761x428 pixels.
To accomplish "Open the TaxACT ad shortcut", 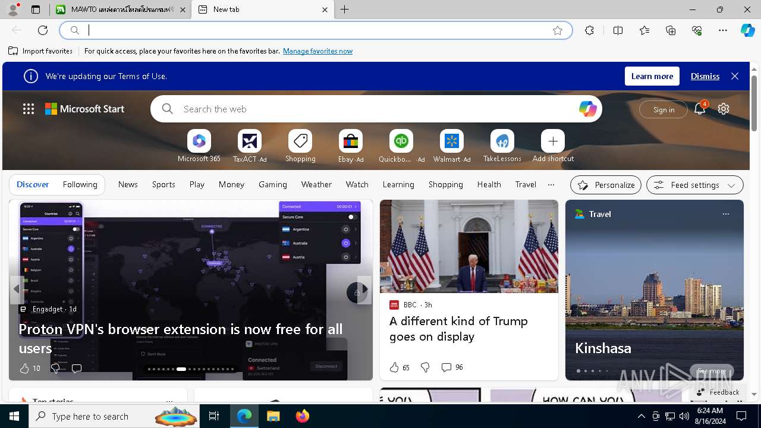I will 250,146.
